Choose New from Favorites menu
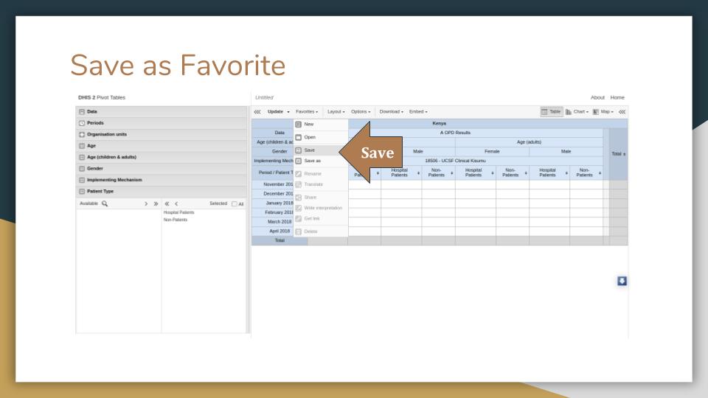This screenshot has width=708, height=398. pos(321,124)
